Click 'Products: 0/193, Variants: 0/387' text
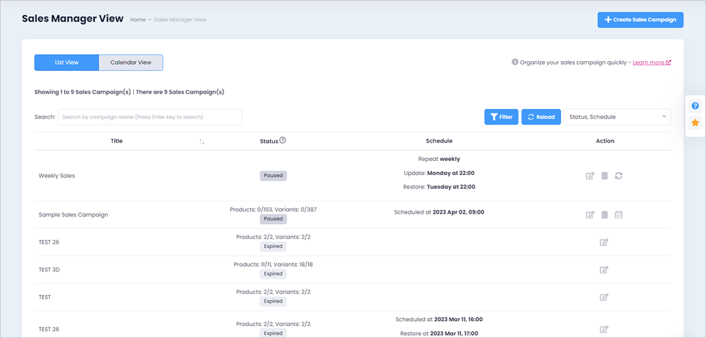The image size is (706, 338). tap(273, 209)
